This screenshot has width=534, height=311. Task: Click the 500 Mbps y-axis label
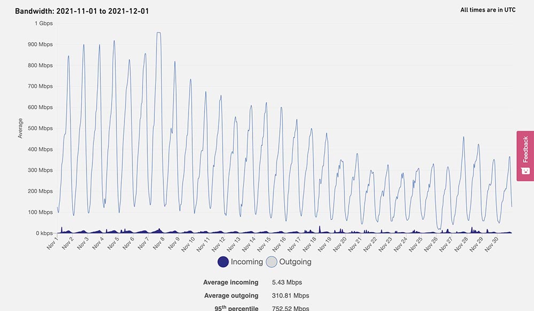(x=41, y=129)
